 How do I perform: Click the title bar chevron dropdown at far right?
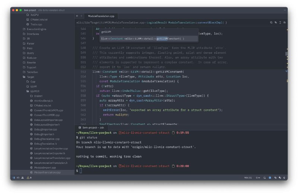point(285,10)
